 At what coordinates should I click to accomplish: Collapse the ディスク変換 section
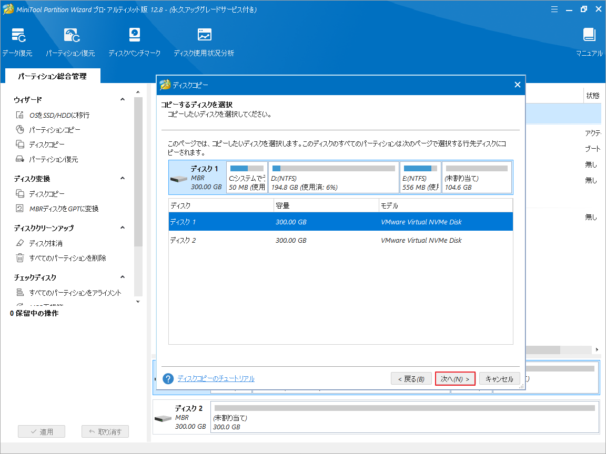tap(123, 178)
